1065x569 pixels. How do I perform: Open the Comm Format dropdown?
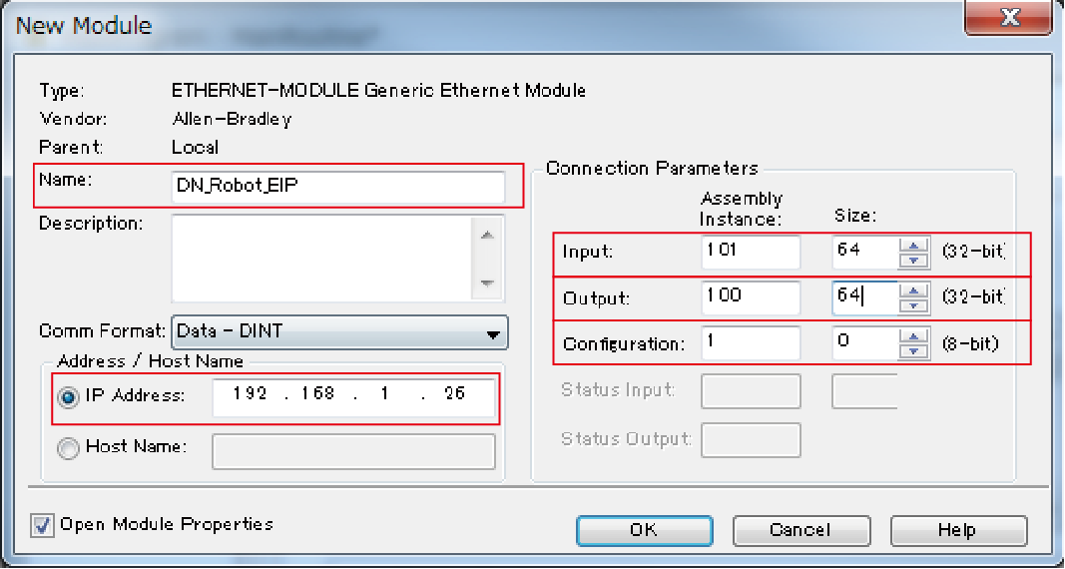[x=490, y=334]
